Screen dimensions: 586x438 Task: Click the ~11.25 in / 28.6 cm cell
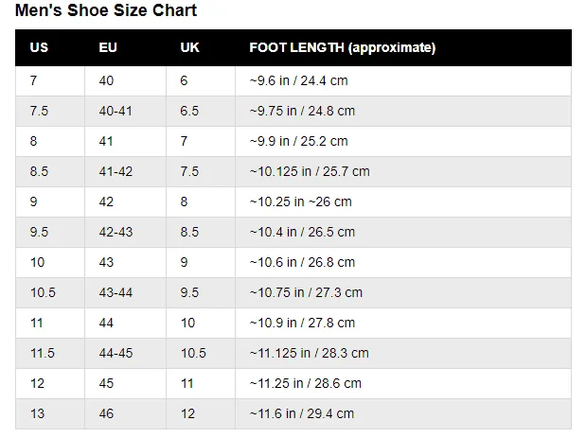(306, 383)
